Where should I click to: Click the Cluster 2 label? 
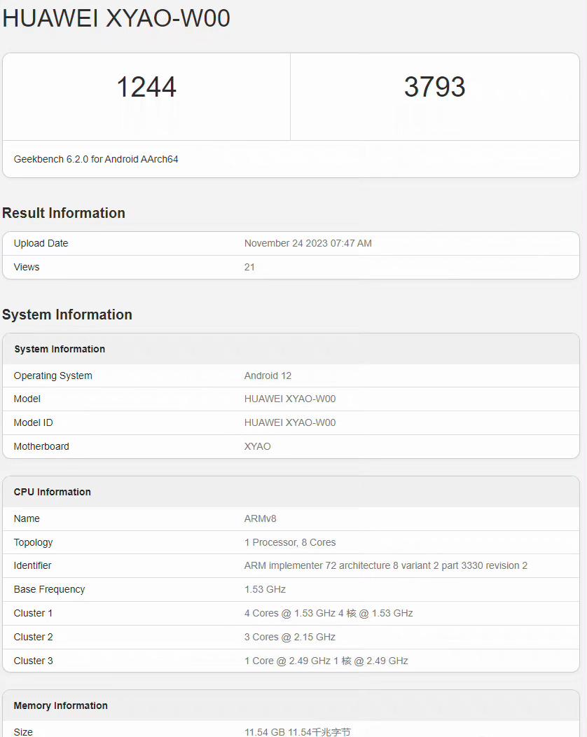(x=33, y=637)
